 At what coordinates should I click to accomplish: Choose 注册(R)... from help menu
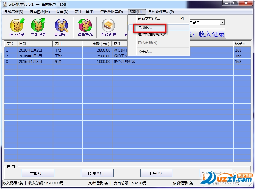coord(159,28)
